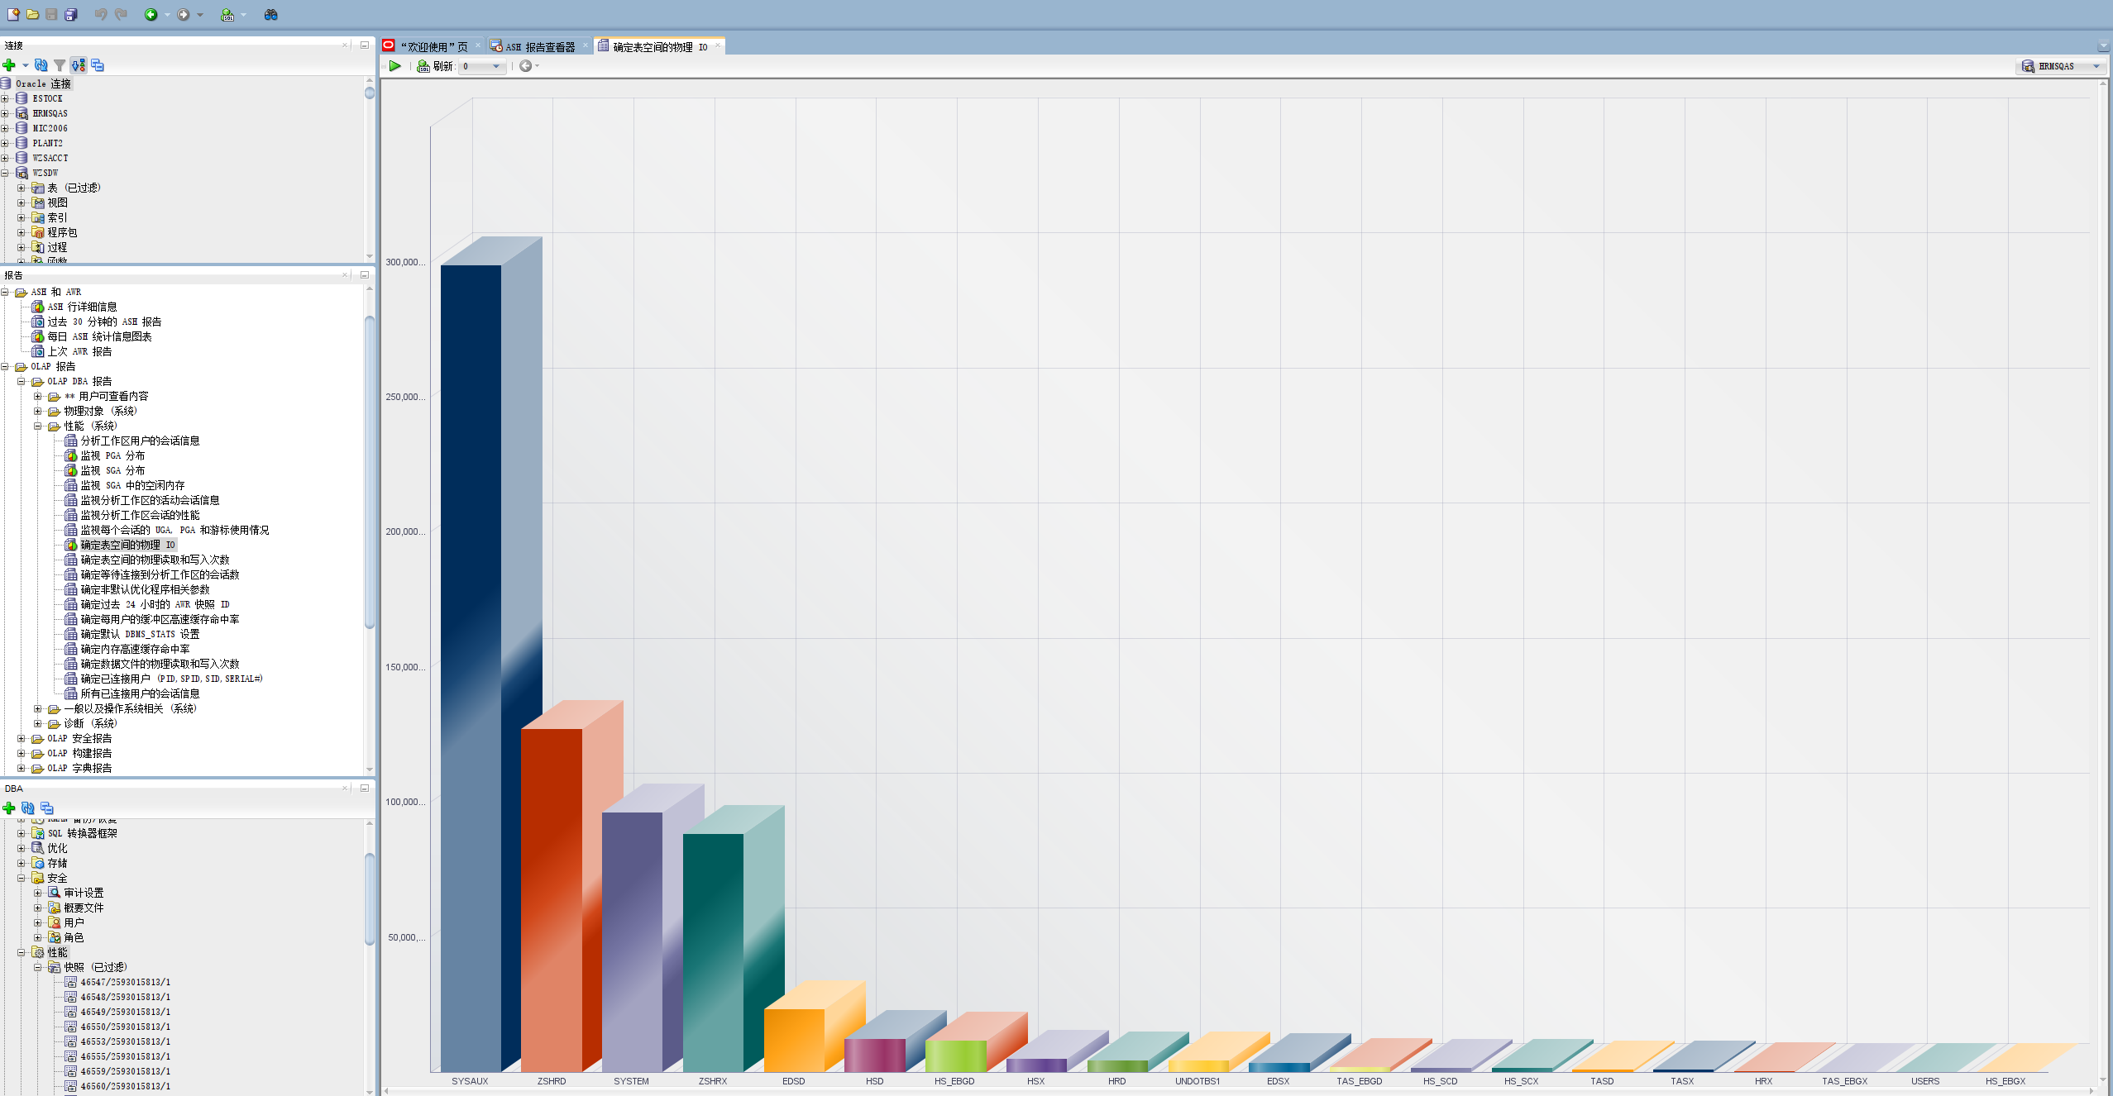Click the reports panel vertical scrollbar
Image resolution: width=2113 pixels, height=1096 pixels.
(370, 471)
